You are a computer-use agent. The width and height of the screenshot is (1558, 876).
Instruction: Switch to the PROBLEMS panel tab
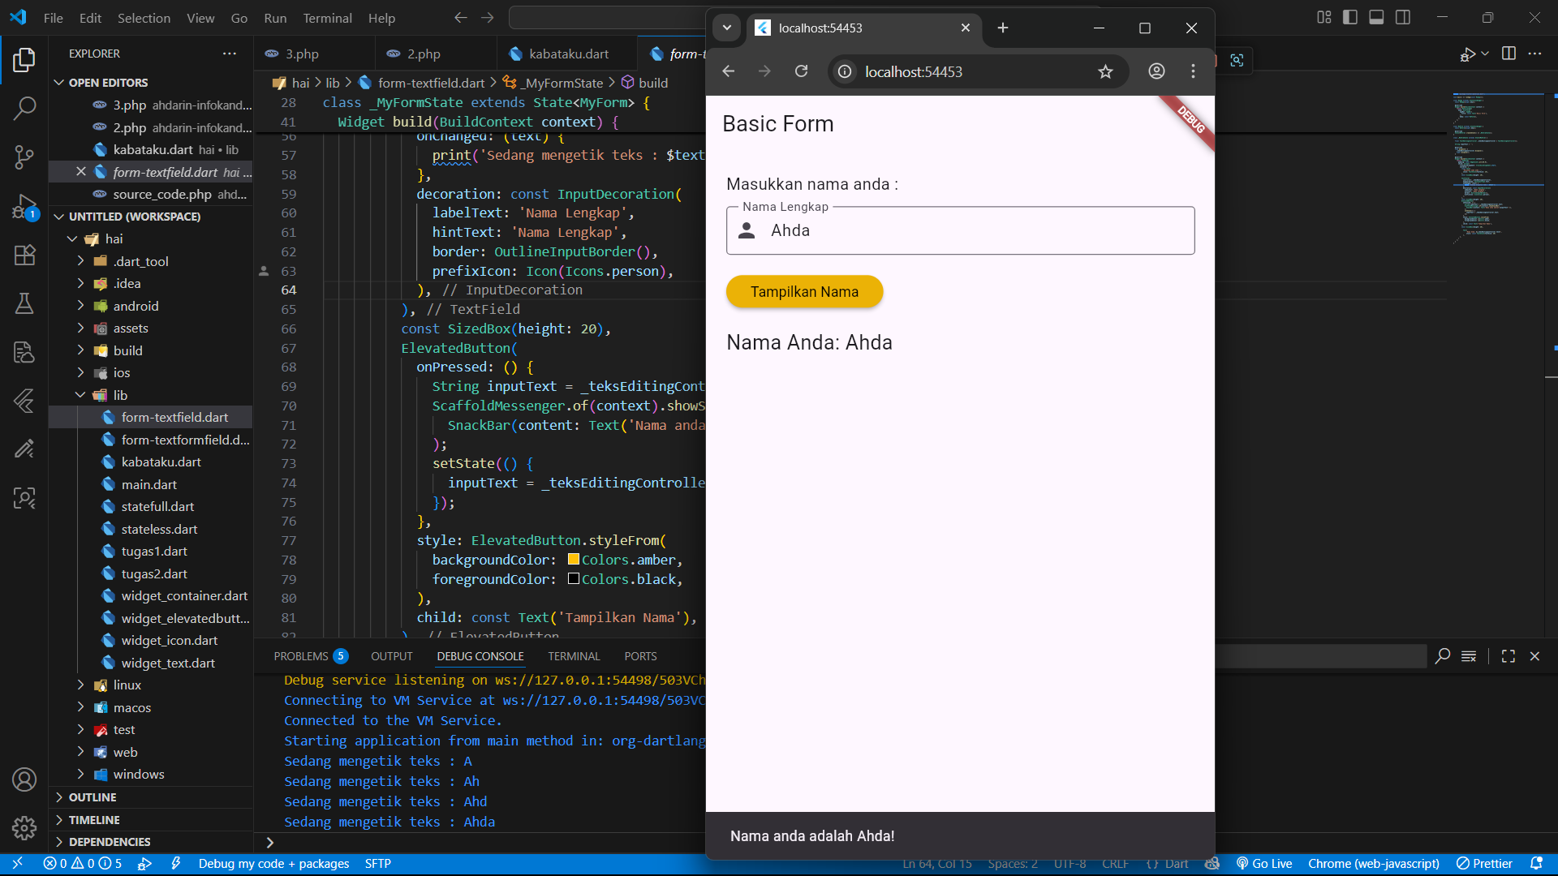[x=301, y=656]
